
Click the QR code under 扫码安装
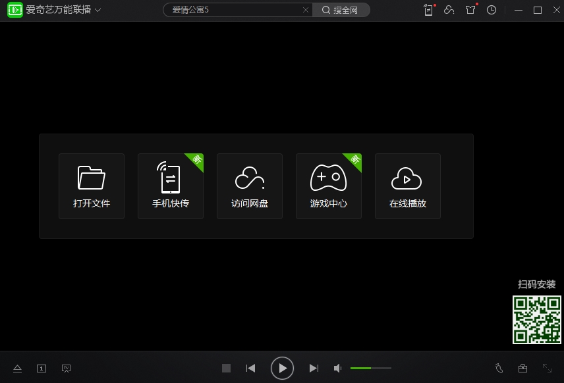coord(537,320)
